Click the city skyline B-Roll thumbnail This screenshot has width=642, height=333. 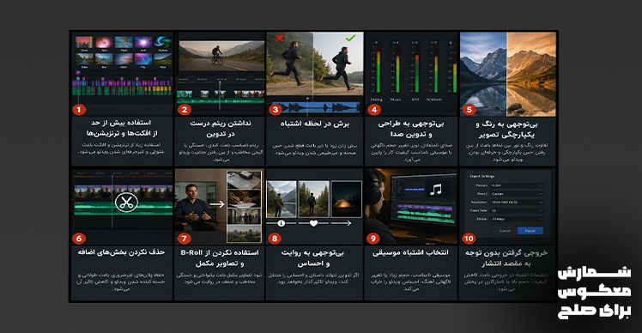pyautogui.click(x=244, y=234)
